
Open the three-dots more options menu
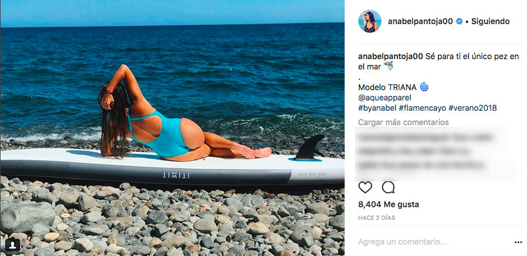[518, 242]
